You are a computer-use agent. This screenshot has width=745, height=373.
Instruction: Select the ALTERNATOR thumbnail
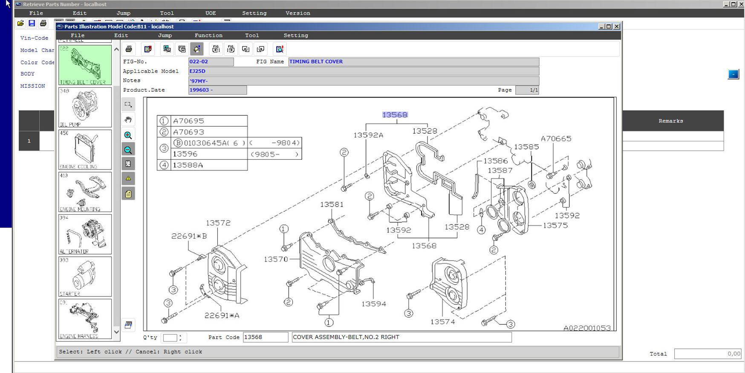point(85,234)
